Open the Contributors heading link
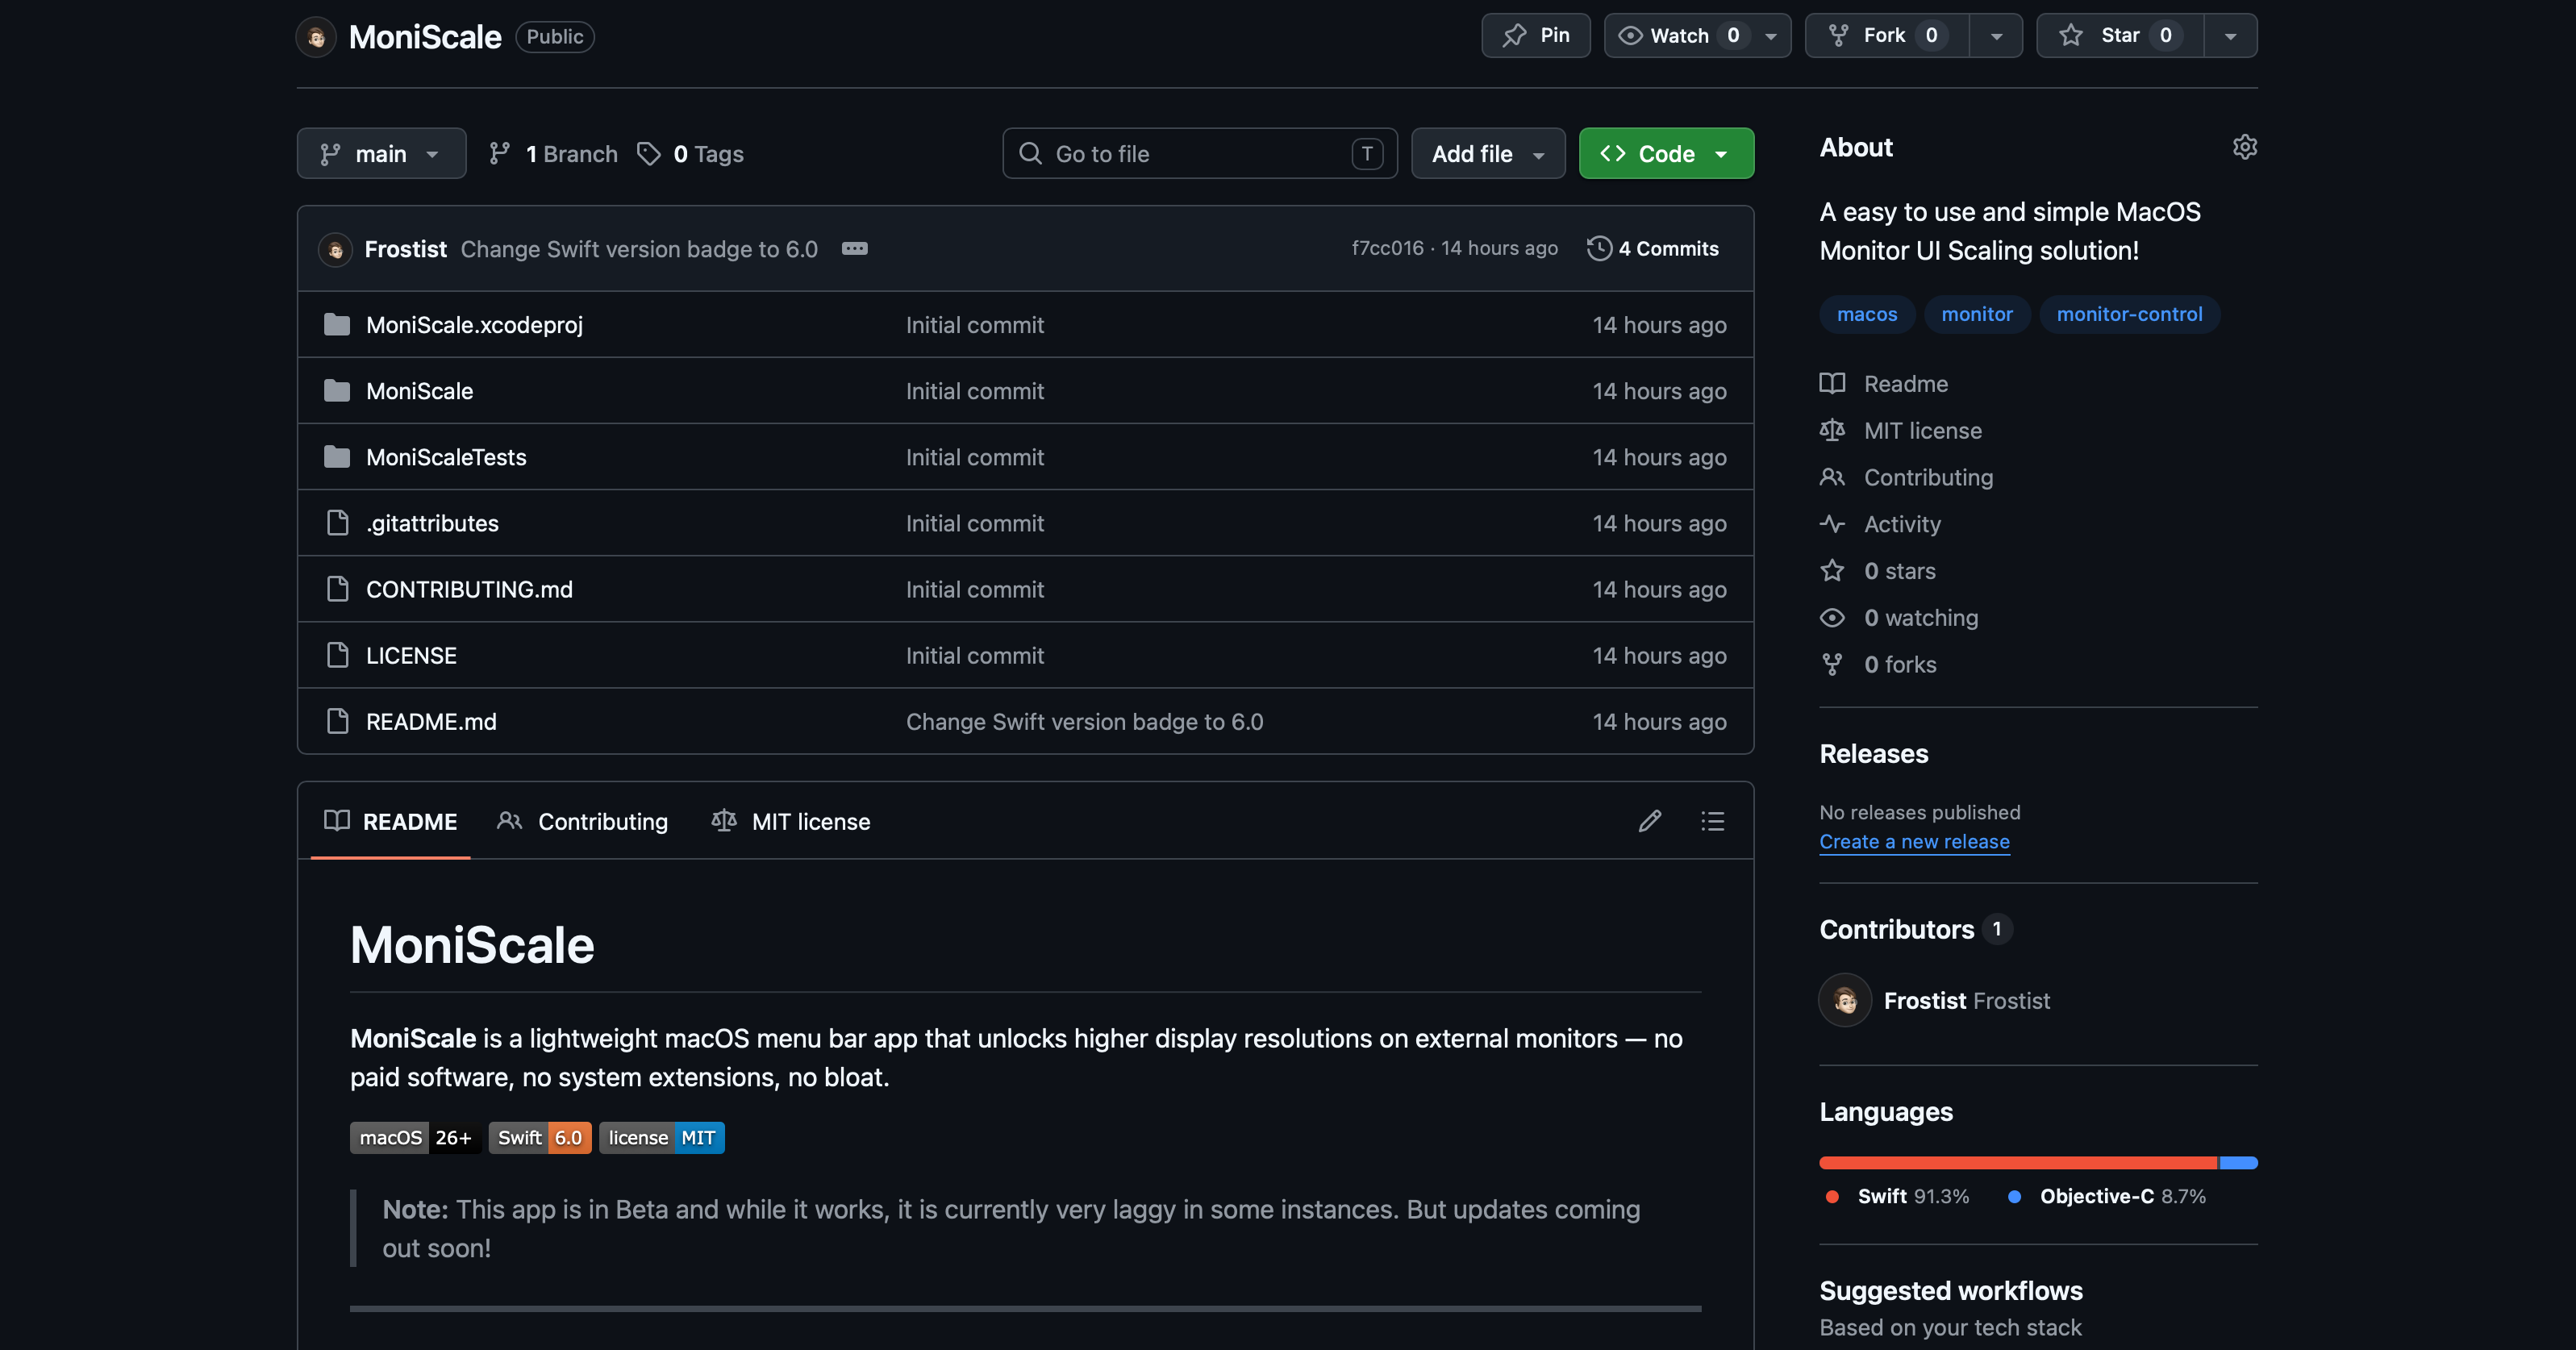Image resolution: width=2576 pixels, height=1350 pixels. 1915,929
